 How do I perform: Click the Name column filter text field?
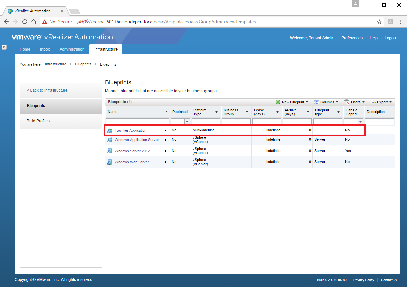(x=137, y=122)
